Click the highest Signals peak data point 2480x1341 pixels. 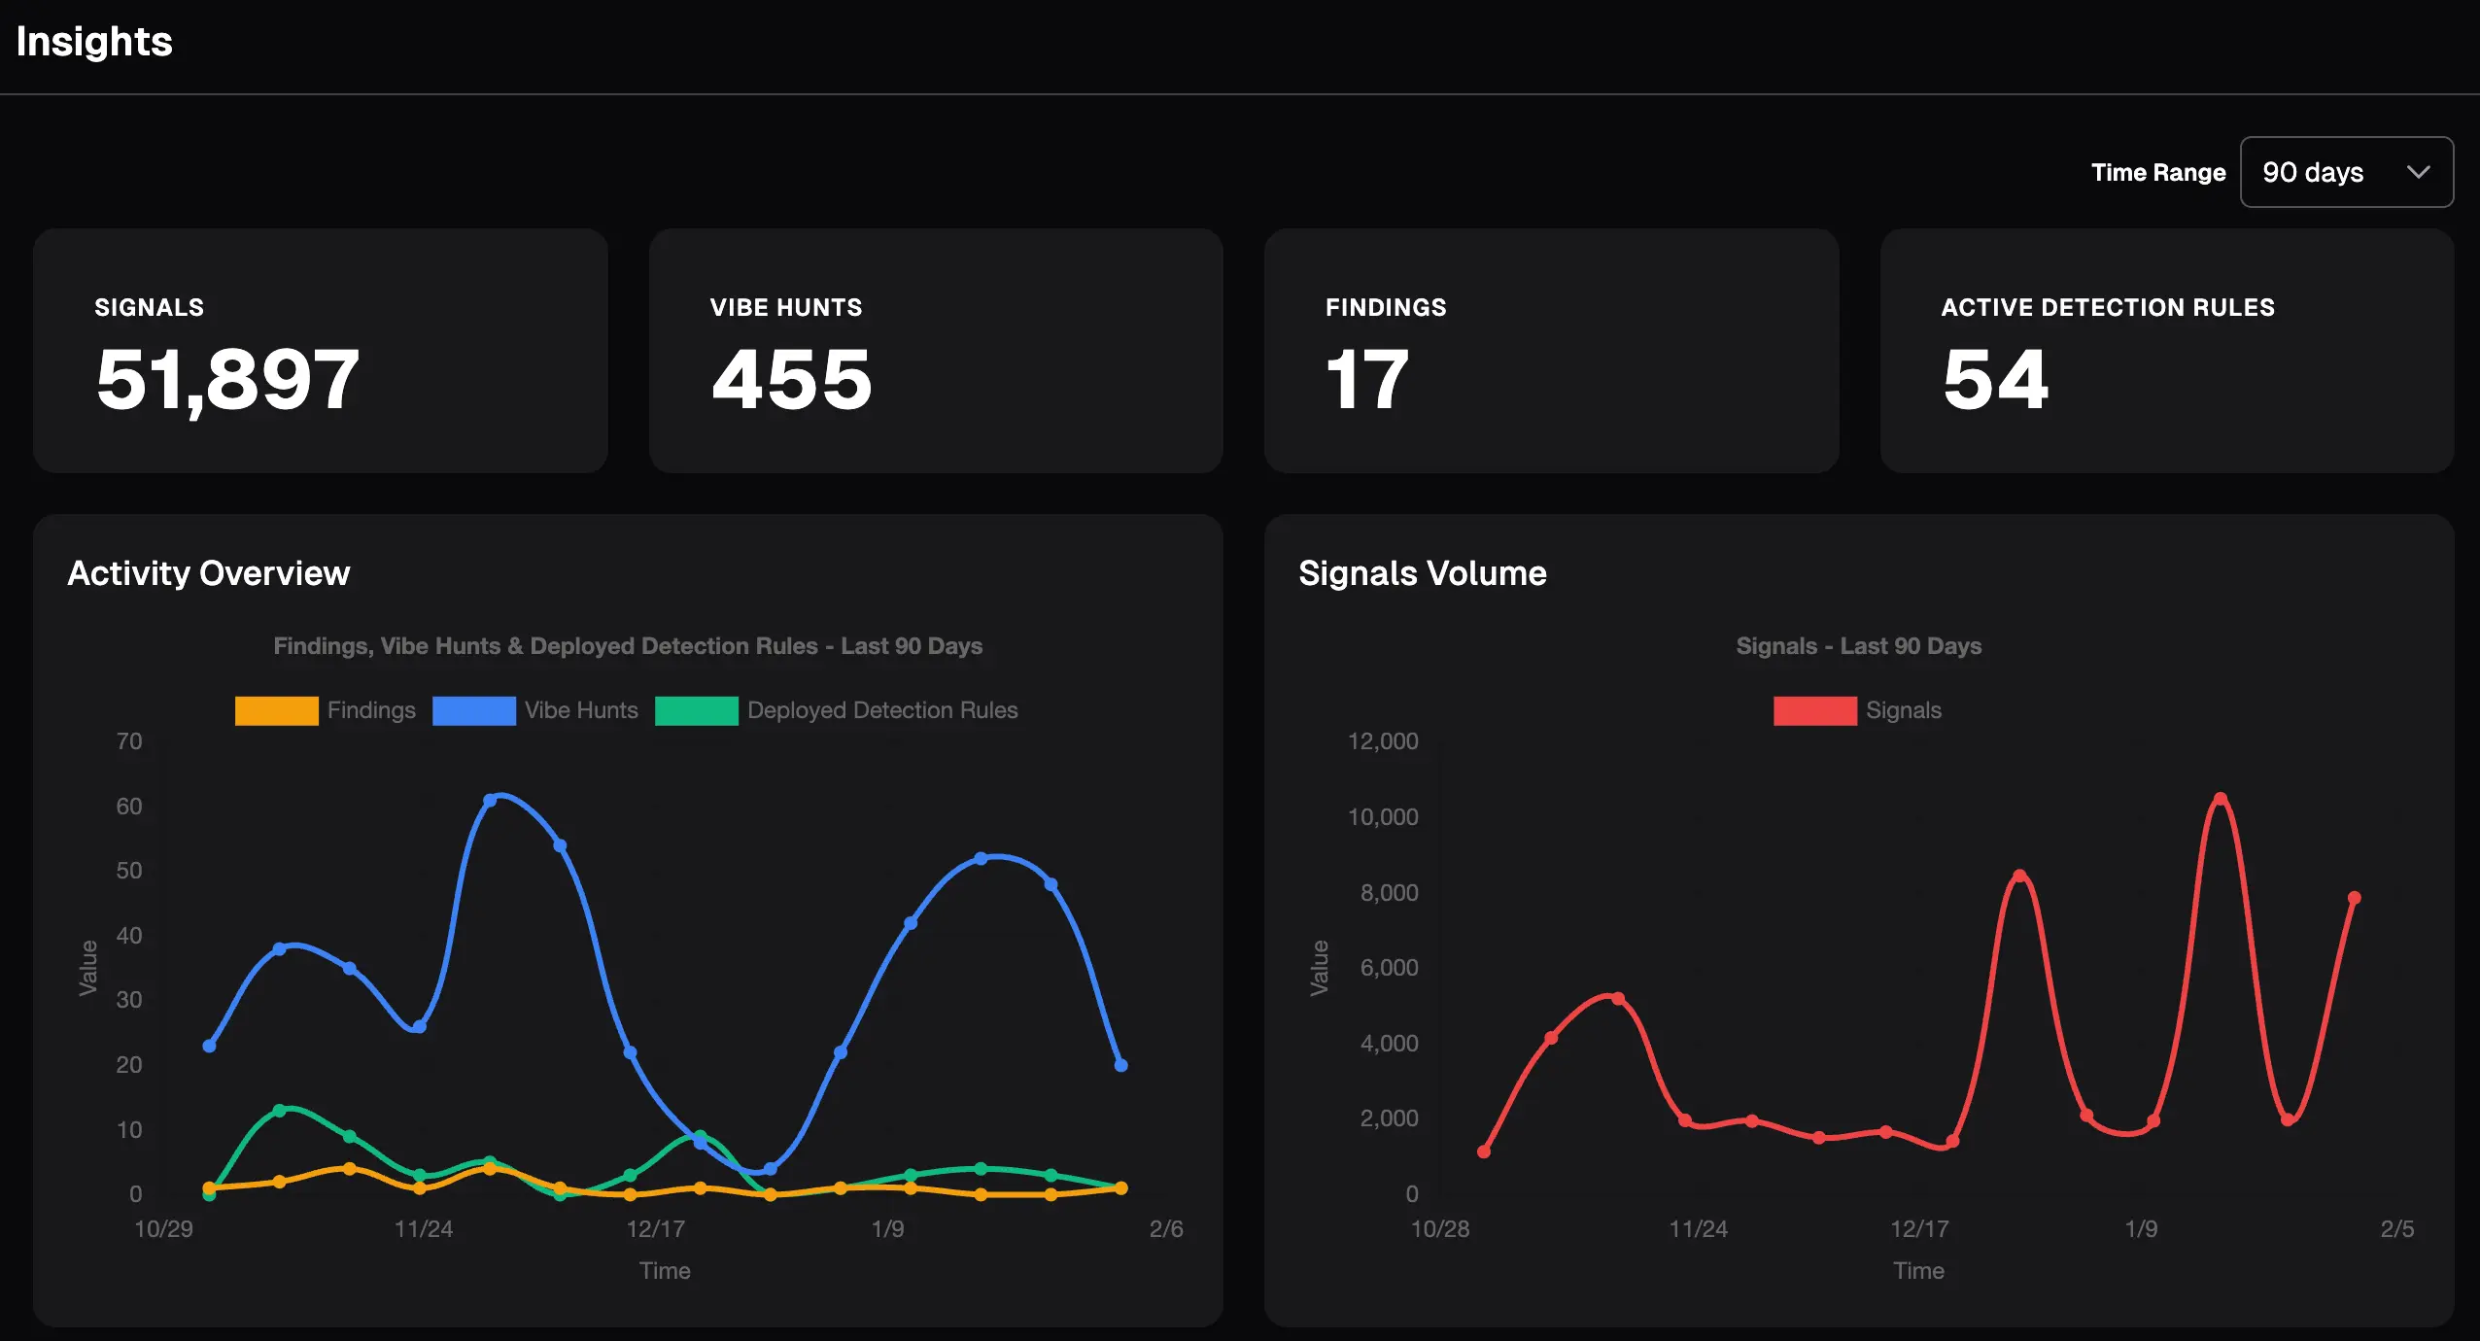click(x=2220, y=799)
